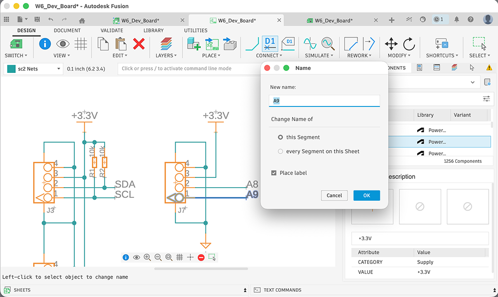This screenshot has width=498, height=297.
Task: Open the EDIT dropdown menu
Action: point(120,55)
